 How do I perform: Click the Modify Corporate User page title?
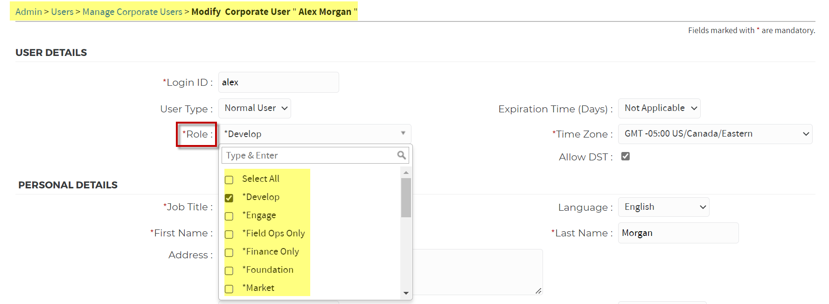click(274, 12)
